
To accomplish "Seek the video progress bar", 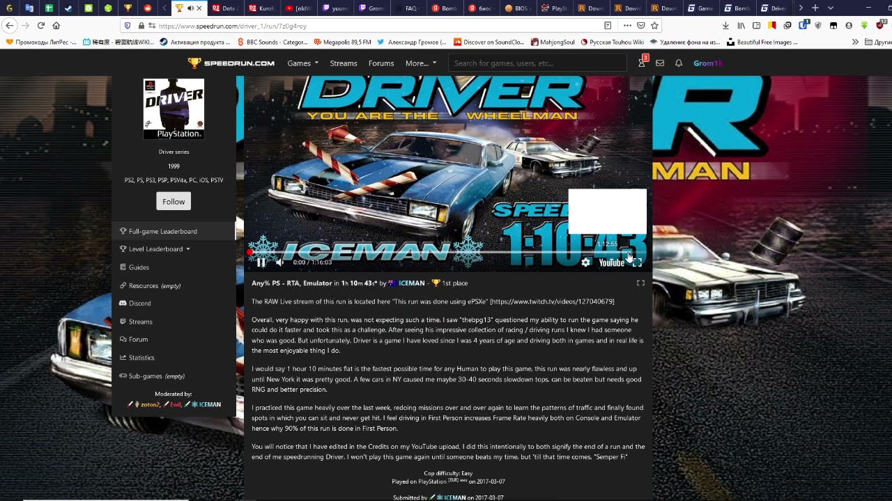I will tap(447, 252).
